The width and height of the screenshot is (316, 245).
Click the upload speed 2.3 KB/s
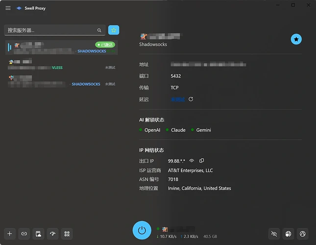pos(189,236)
